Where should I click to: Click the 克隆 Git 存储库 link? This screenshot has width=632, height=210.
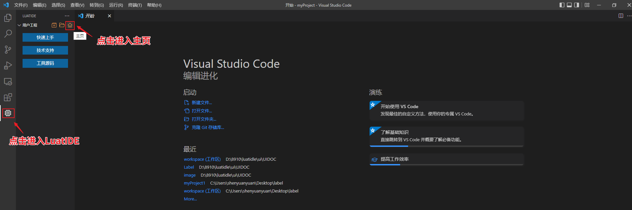[208, 127]
